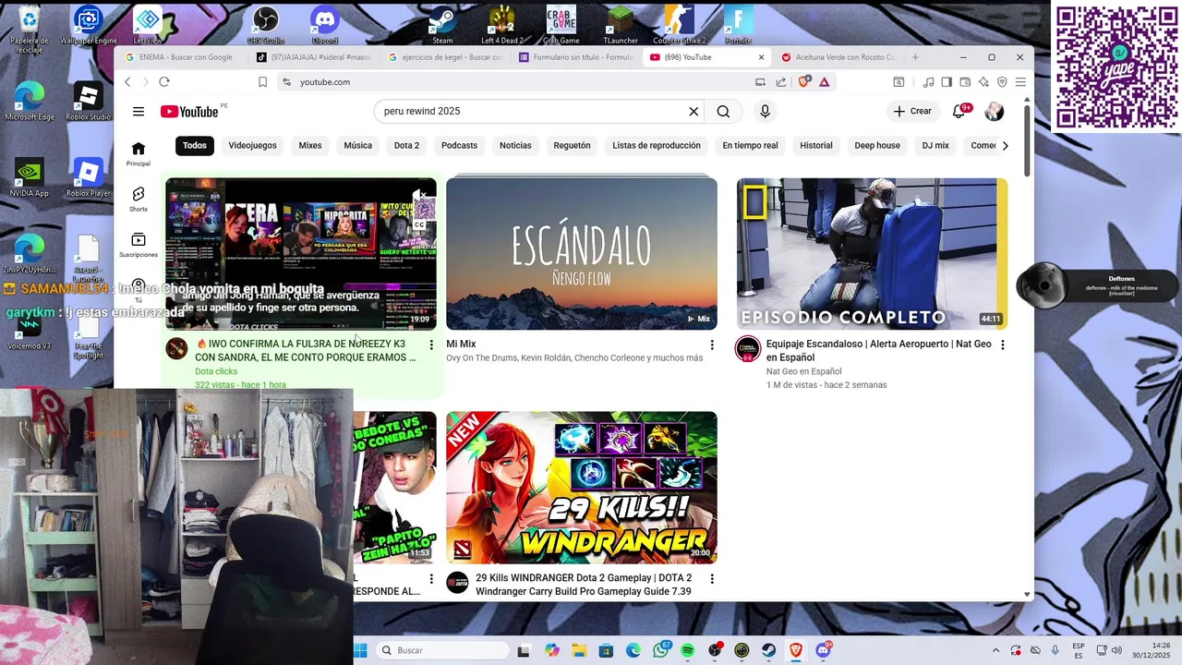Open the 29 Kills Windranger thumbnail

pyautogui.click(x=582, y=488)
